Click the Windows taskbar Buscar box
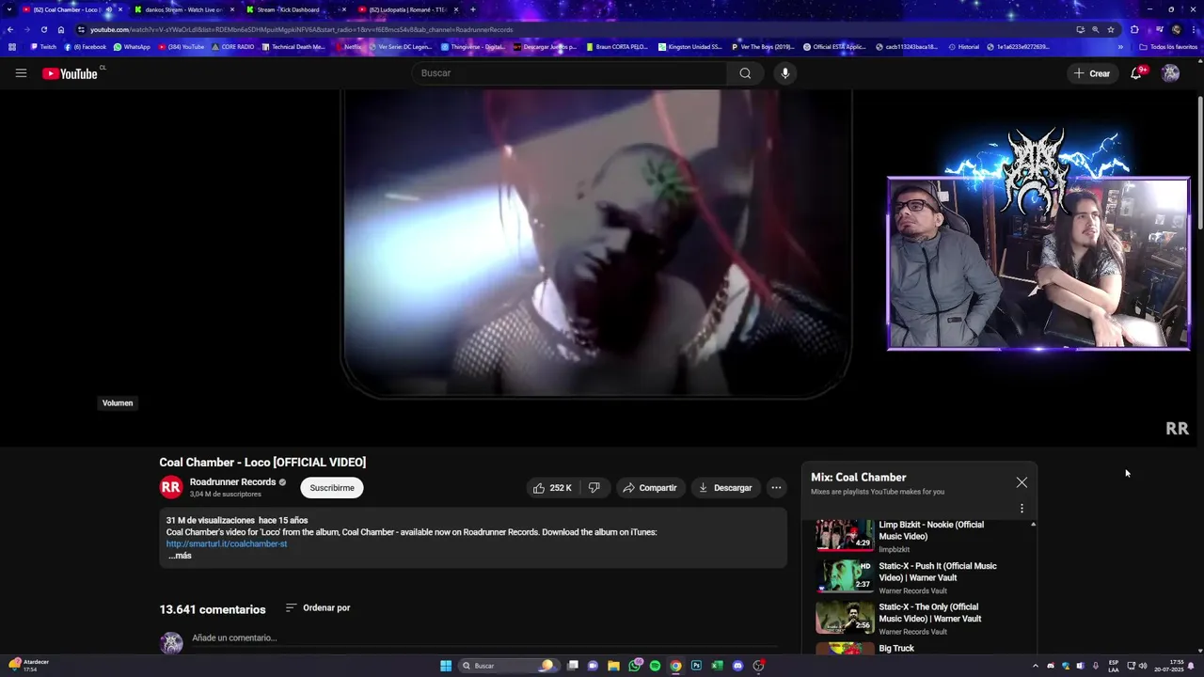 pyautogui.click(x=508, y=666)
